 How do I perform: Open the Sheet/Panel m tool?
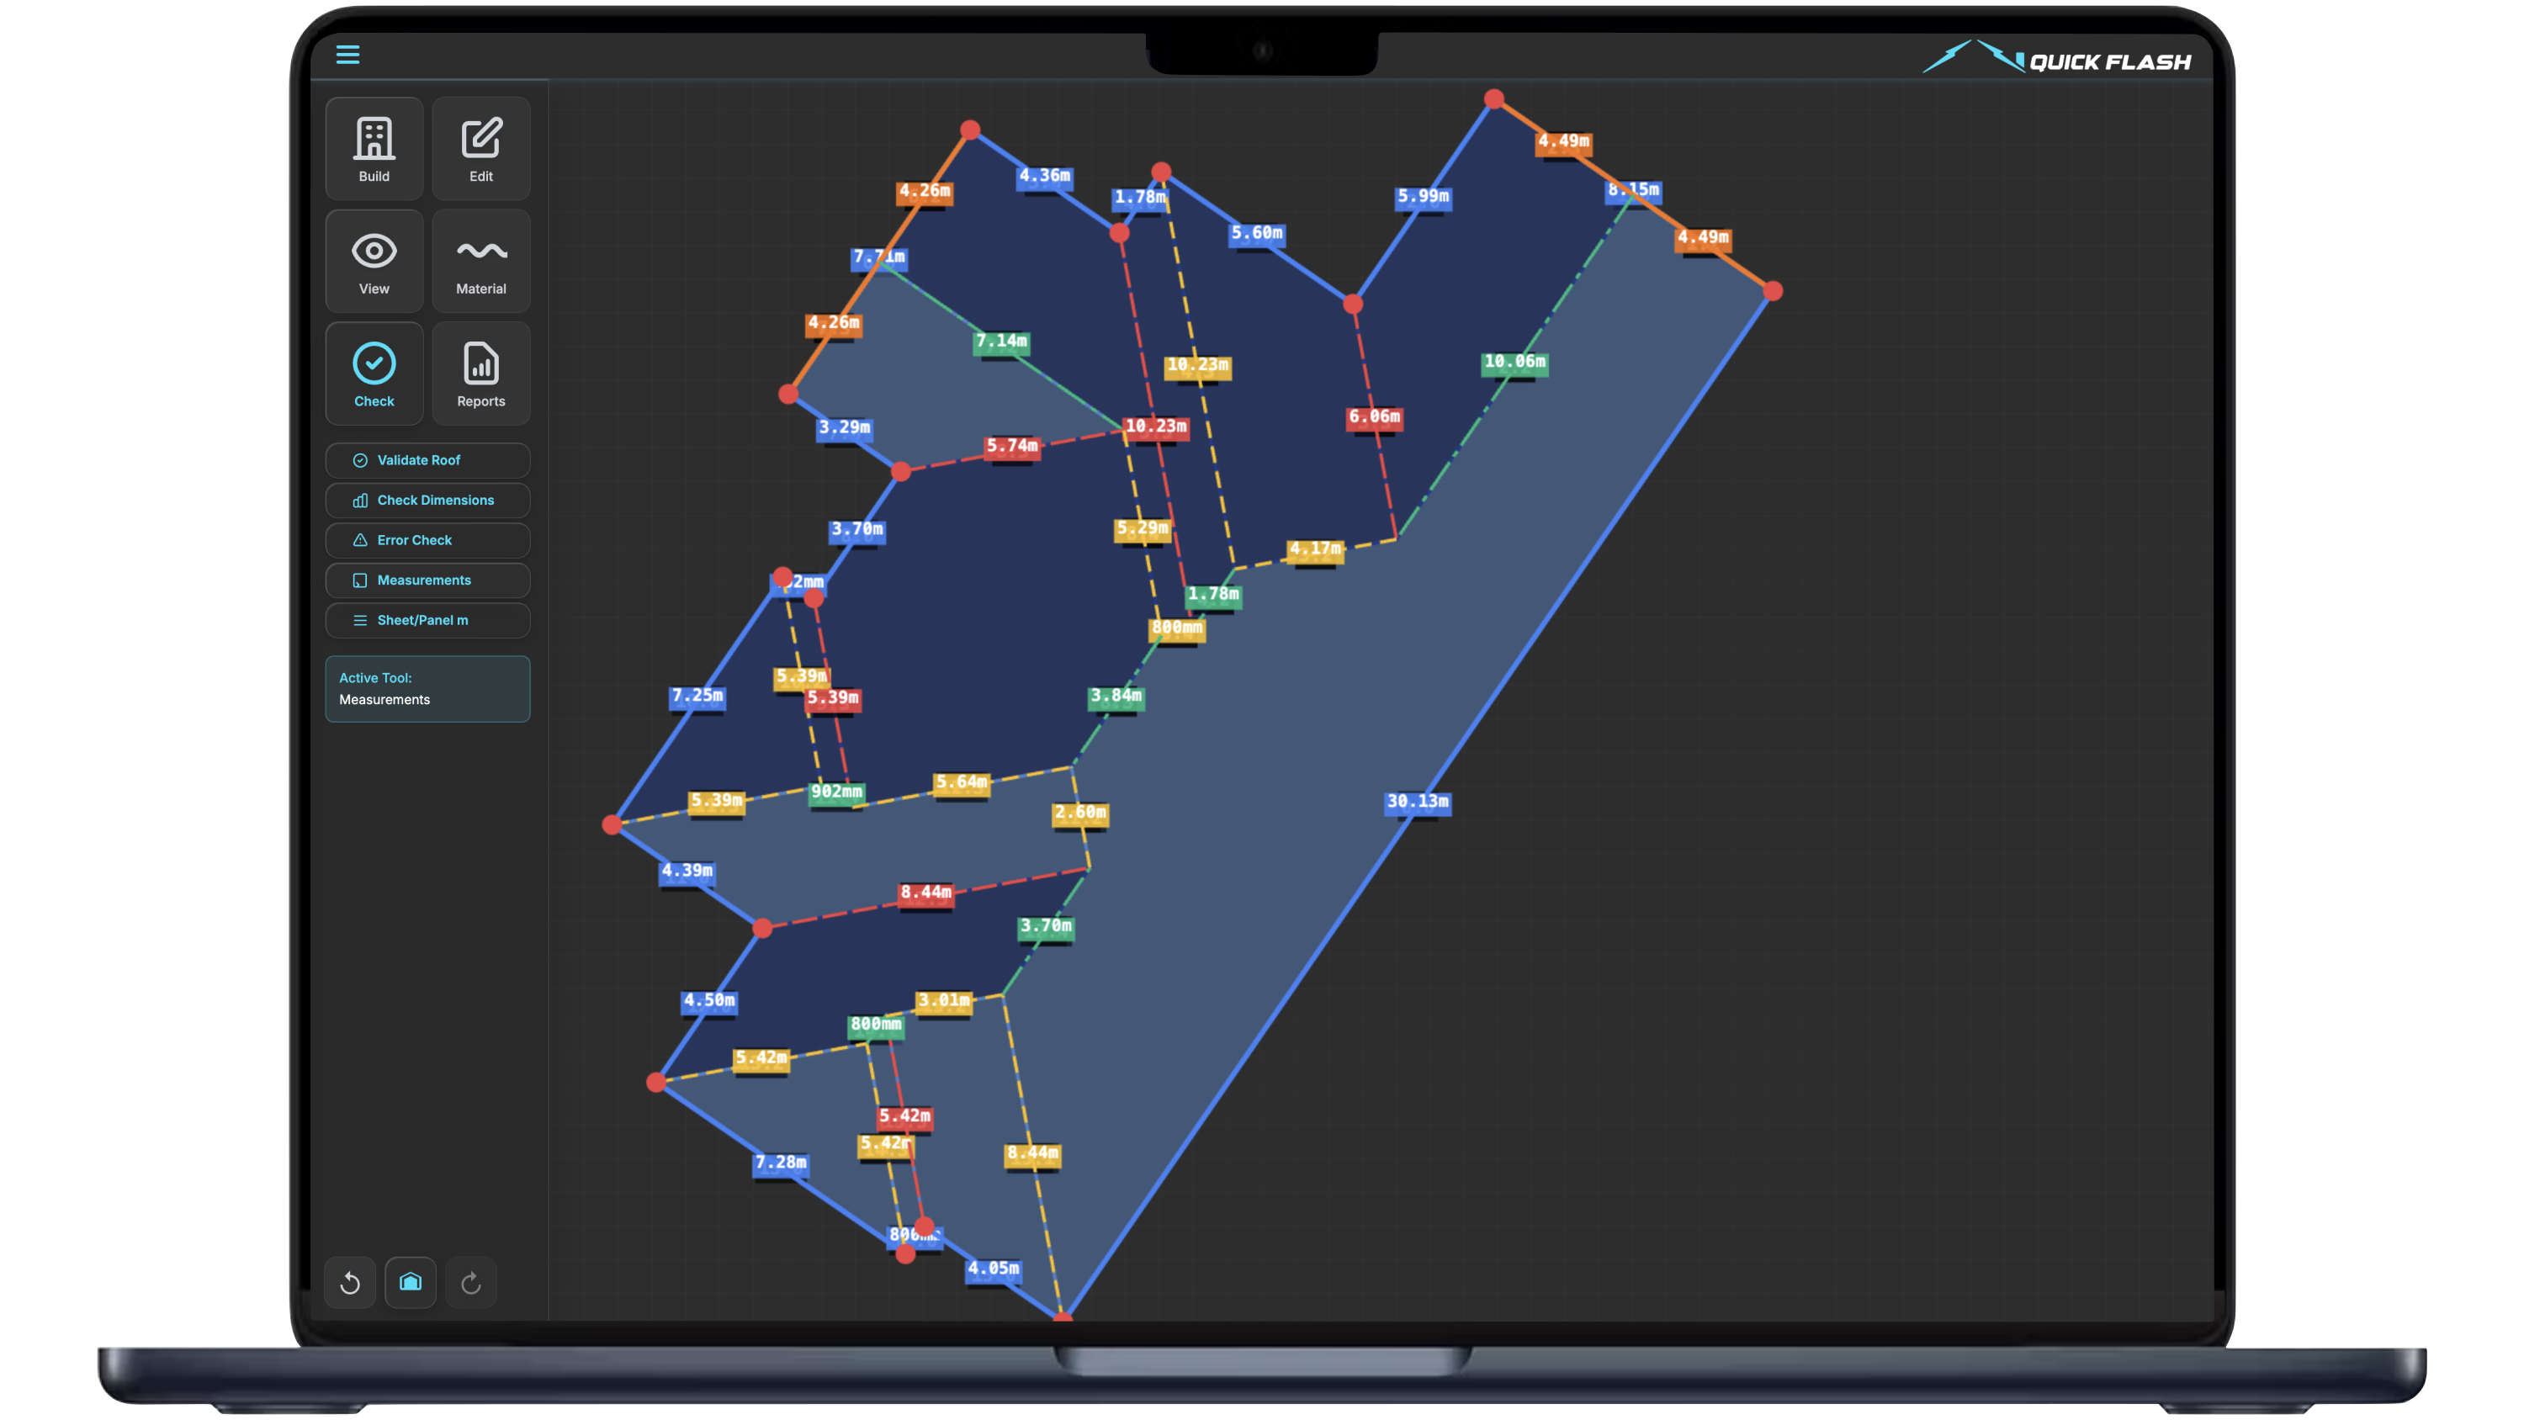[427, 619]
